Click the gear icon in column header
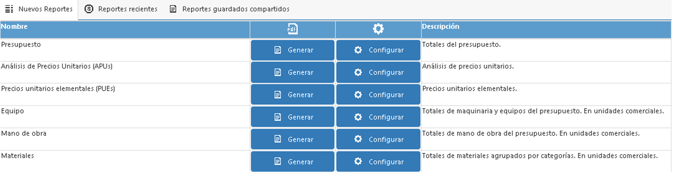Image resolution: width=675 pixels, height=173 pixels. click(378, 29)
